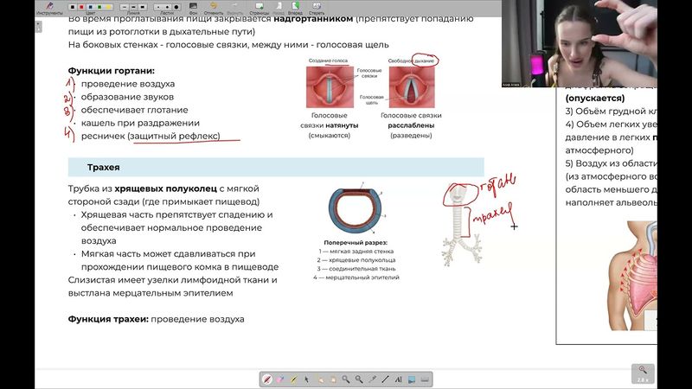Click the bold text (опускается) on right page

click(595, 98)
